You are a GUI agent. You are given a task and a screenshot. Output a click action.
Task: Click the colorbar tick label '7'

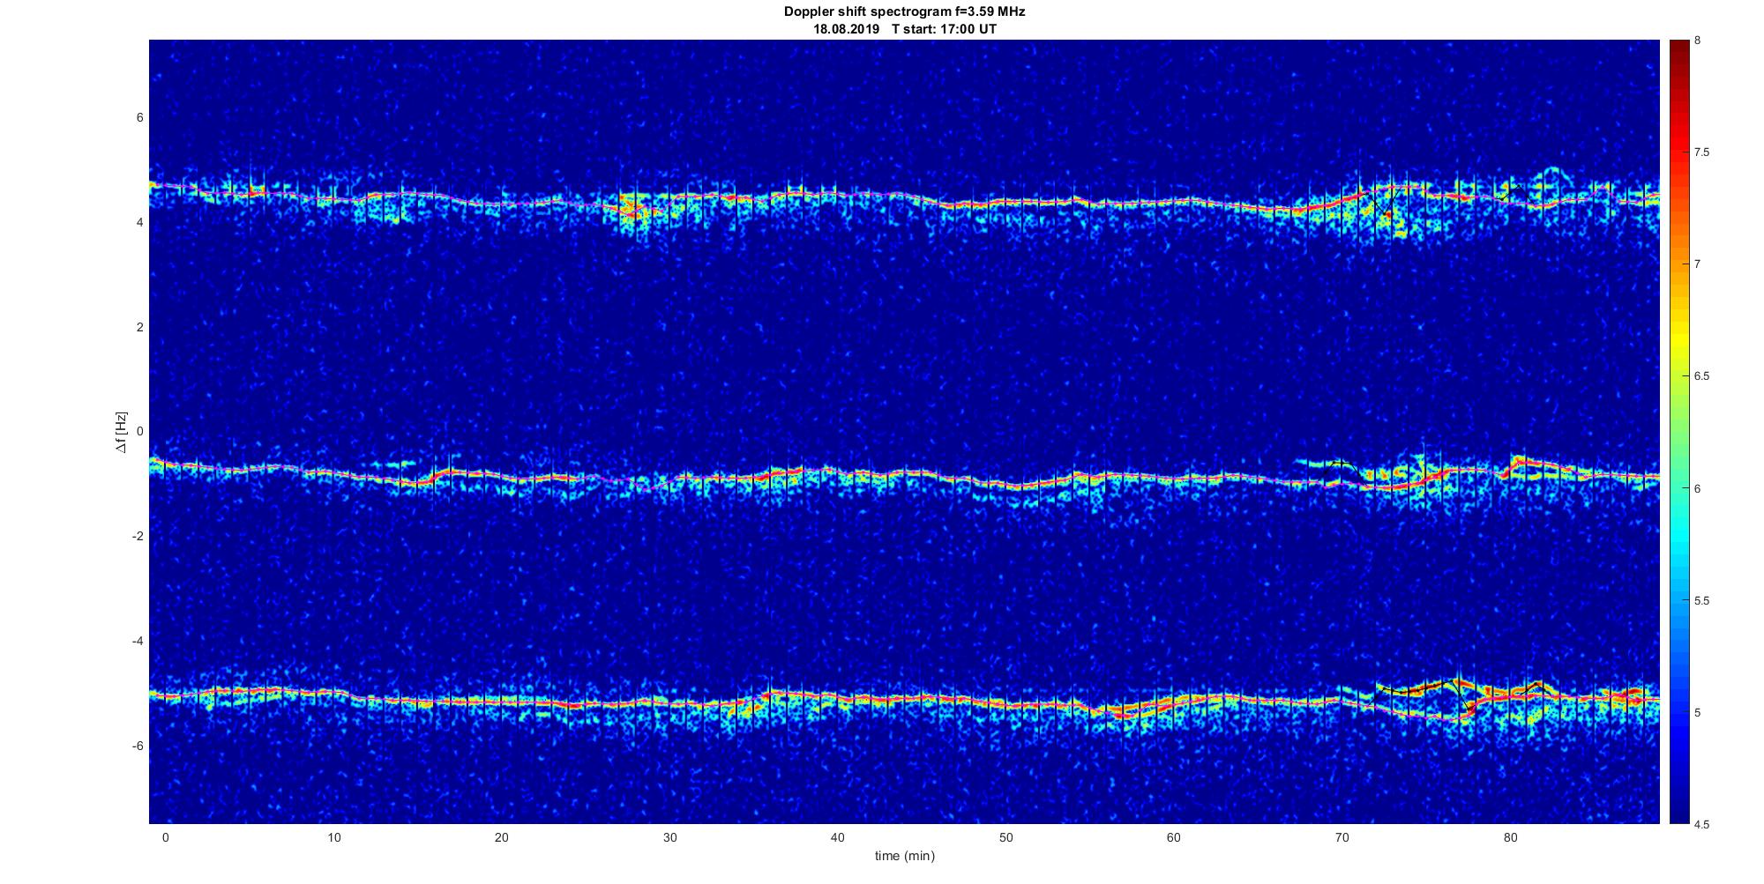click(1698, 264)
